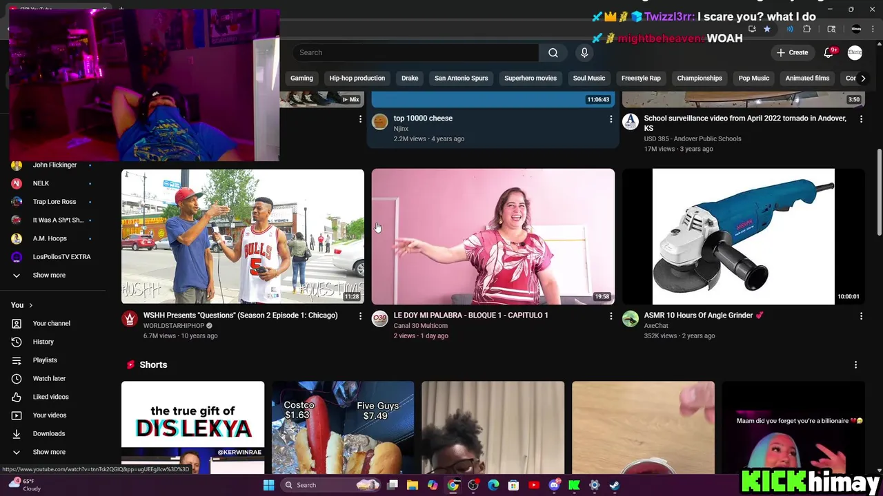The width and height of the screenshot is (883, 496).
Task: Open options menu for ASMR Angle Grinder
Action: pos(861,316)
